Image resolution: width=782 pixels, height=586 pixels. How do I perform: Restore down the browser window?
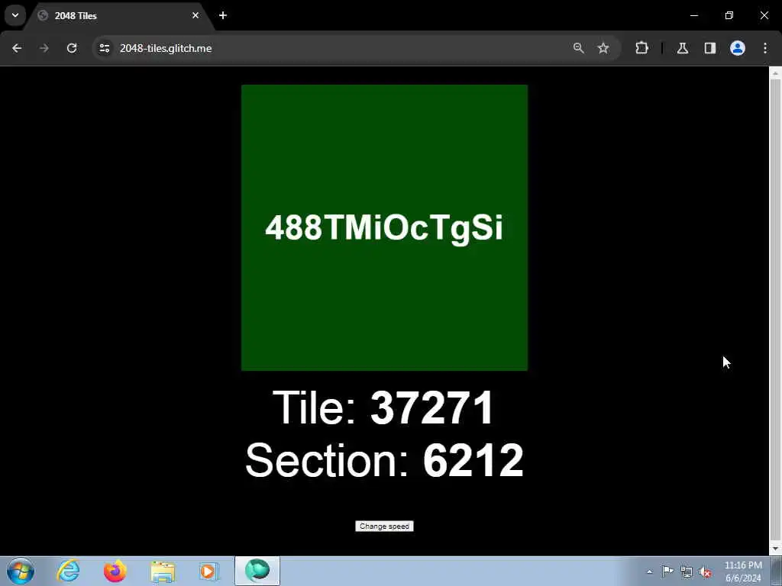729,15
